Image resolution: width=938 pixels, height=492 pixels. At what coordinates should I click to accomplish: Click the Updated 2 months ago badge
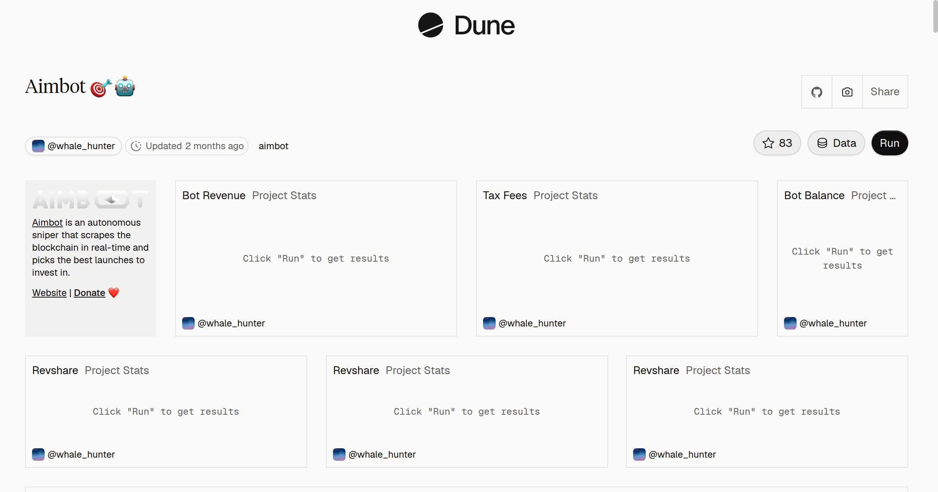pyautogui.click(x=187, y=146)
